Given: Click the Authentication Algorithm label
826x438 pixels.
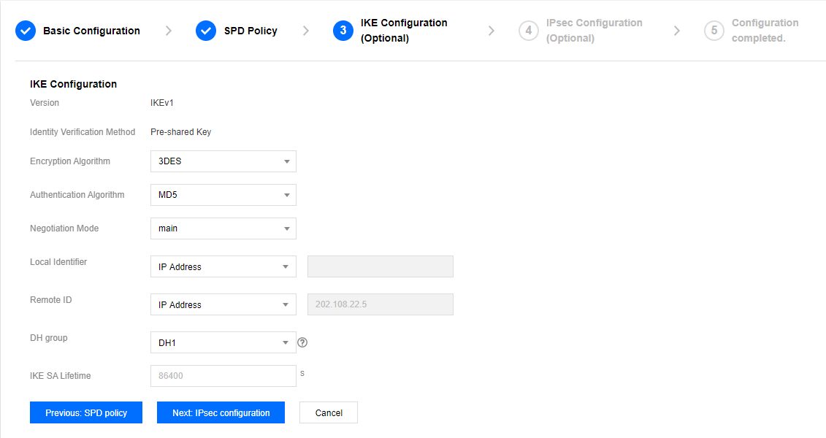Looking at the screenshot, I should click(x=77, y=195).
